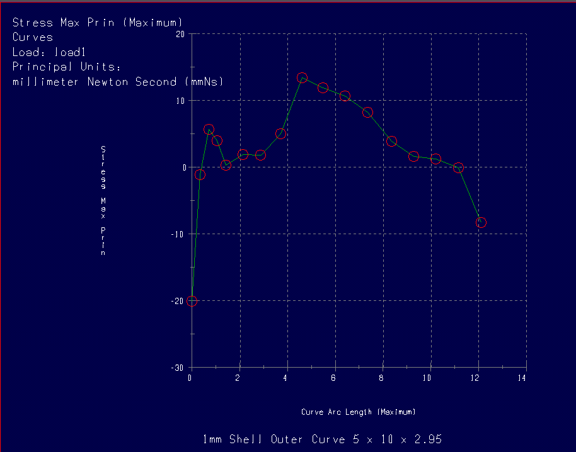The width and height of the screenshot is (576, 452).
Task: Click the '-30' tick label on the y-axis
Action: point(179,367)
